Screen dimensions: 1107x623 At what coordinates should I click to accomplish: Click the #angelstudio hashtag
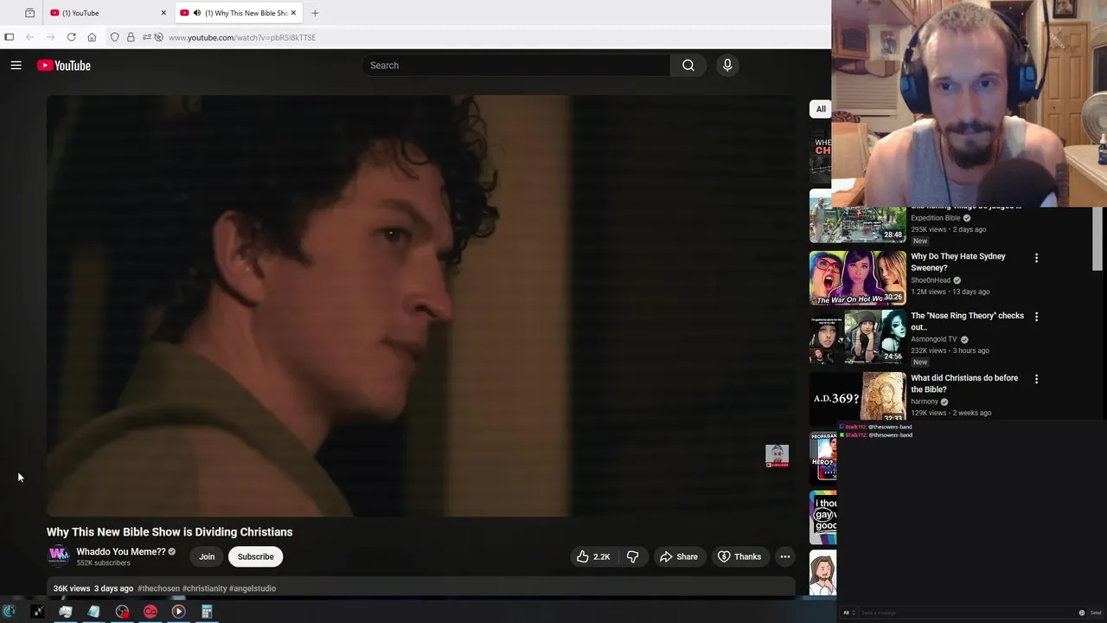click(253, 588)
